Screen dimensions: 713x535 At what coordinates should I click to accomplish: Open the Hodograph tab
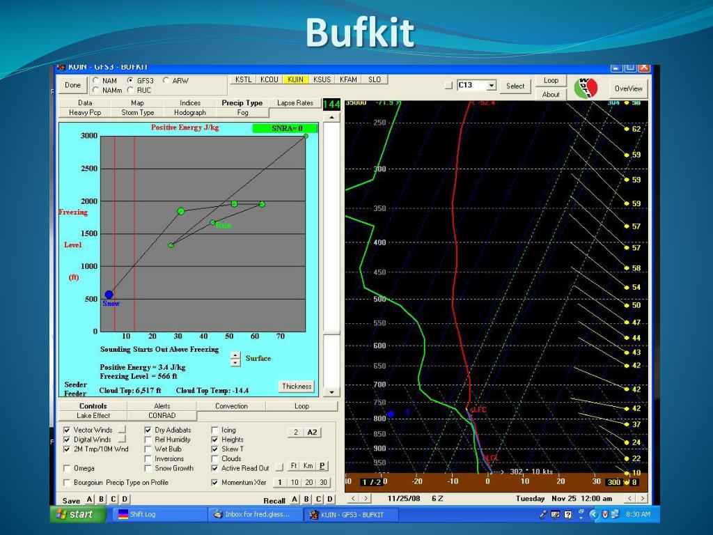coord(190,112)
